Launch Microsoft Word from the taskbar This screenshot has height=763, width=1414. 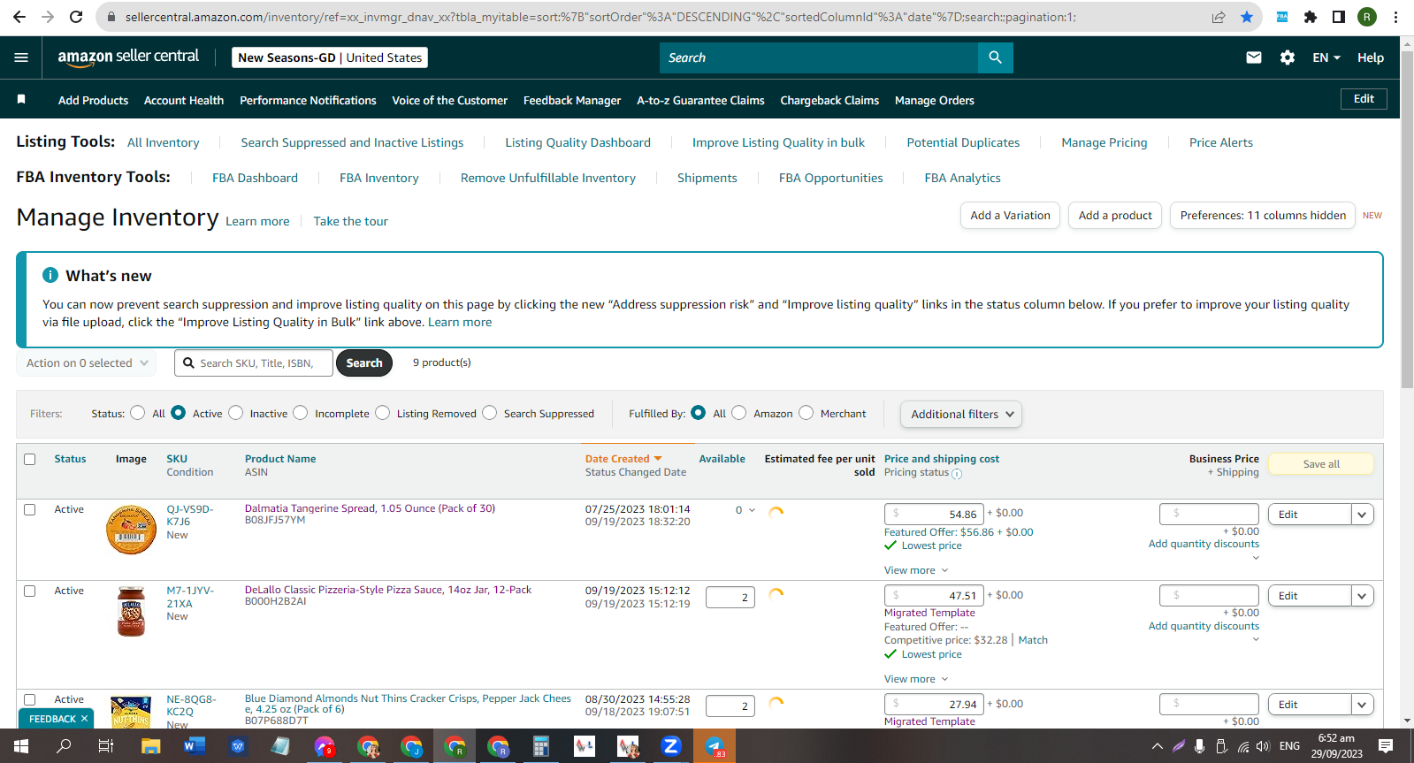point(194,746)
